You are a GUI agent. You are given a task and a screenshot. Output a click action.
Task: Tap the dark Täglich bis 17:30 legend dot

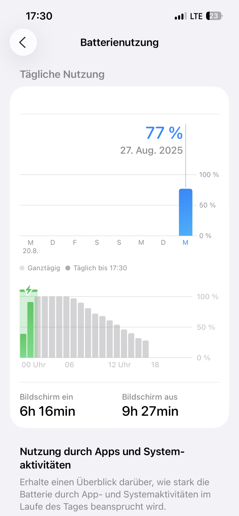tap(68, 268)
